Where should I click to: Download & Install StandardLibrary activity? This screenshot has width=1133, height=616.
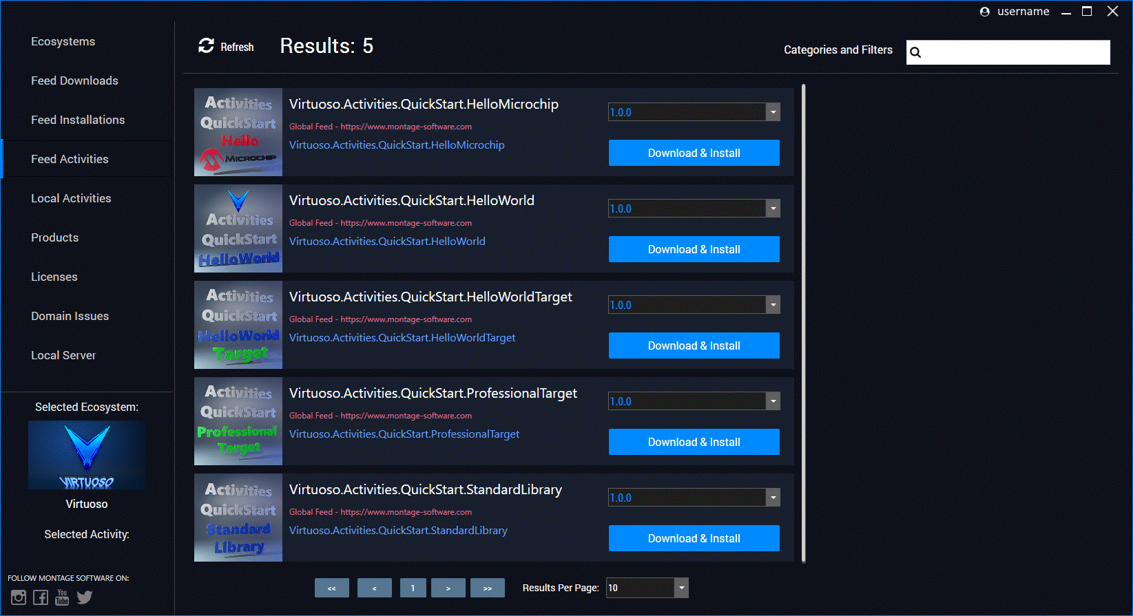click(x=694, y=538)
